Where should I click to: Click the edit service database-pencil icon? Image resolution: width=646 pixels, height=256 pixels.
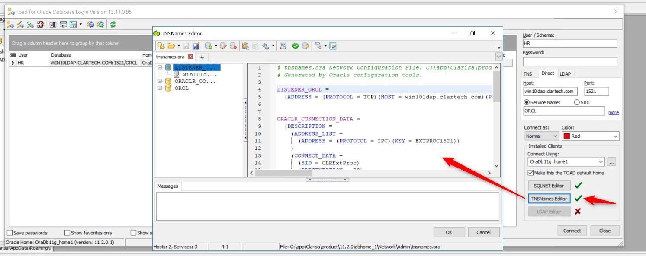(x=223, y=46)
